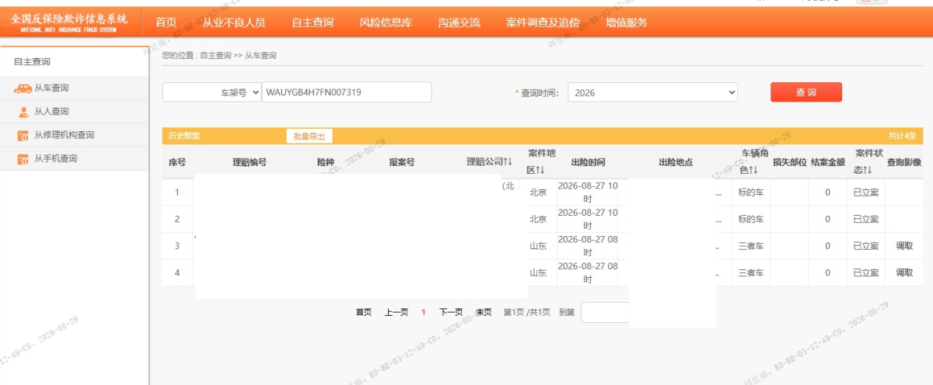Open the 风险信息库 navigation menu
Image resolution: width=933 pixels, height=385 pixels.
[386, 23]
